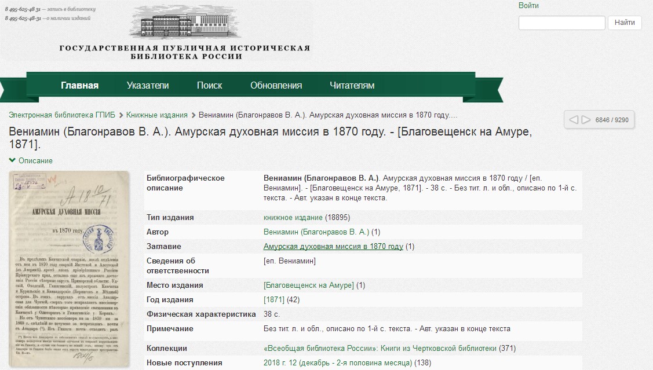Click the Новые поступления row label

pos(184,363)
